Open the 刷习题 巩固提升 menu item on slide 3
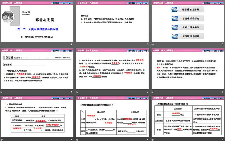225x141 pixels. point(187,36)
